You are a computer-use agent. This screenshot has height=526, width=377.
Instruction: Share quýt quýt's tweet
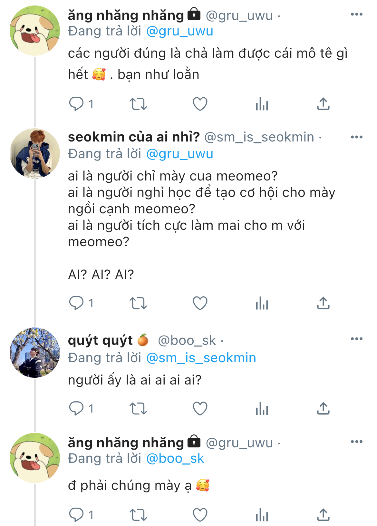(323, 409)
